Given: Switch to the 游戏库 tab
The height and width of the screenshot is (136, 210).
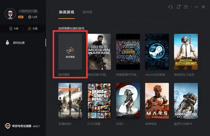Looking at the screenshot, I should (87, 12).
